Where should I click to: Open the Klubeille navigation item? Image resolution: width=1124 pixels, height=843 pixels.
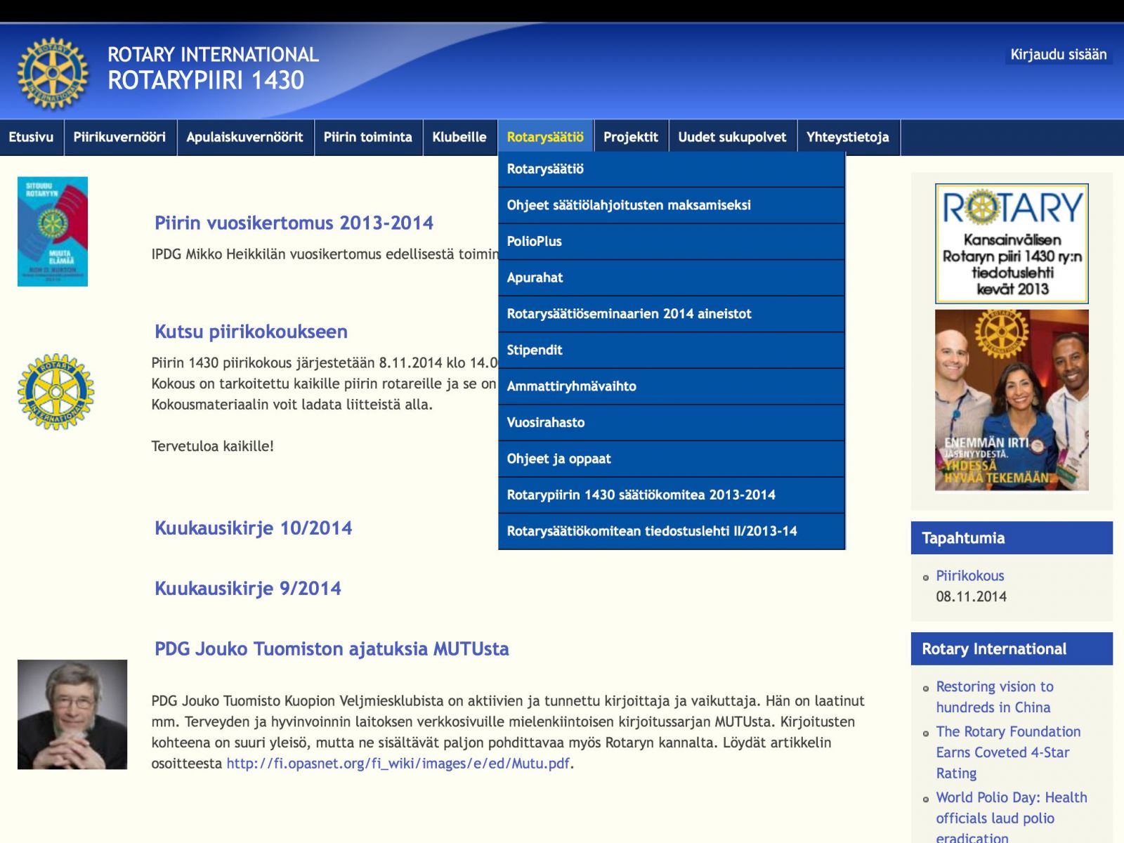click(x=459, y=137)
